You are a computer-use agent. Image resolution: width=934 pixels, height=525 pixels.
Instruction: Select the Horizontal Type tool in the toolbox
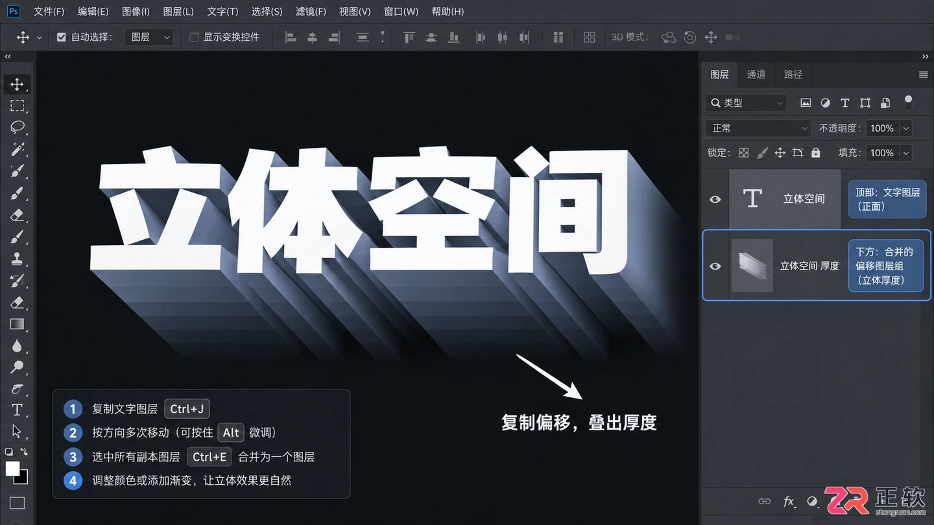[x=18, y=410]
